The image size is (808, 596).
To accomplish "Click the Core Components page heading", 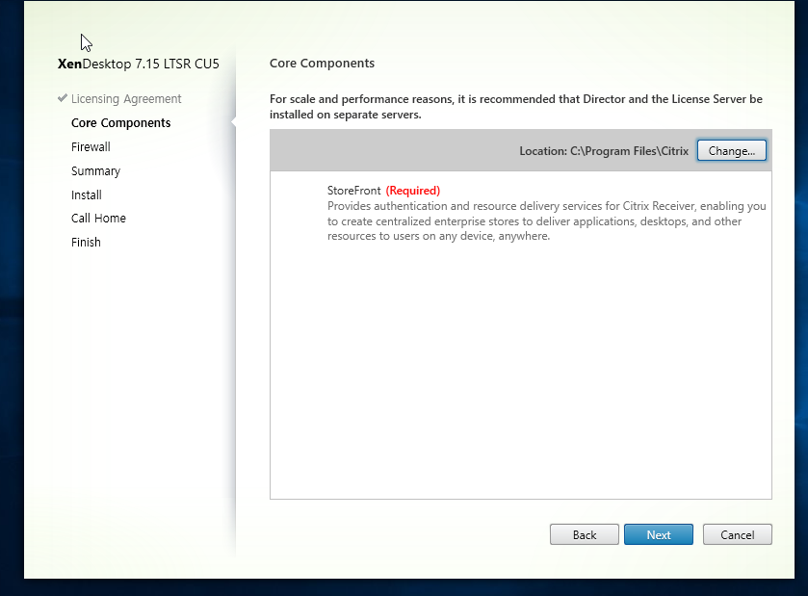I will 322,64.
